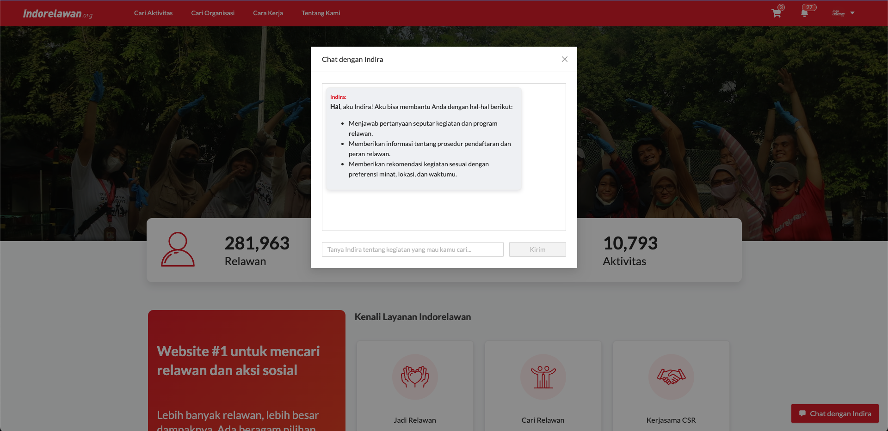Click the Indorelawan.org logo
Screen dimensions: 888x431
pyautogui.click(x=58, y=14)
